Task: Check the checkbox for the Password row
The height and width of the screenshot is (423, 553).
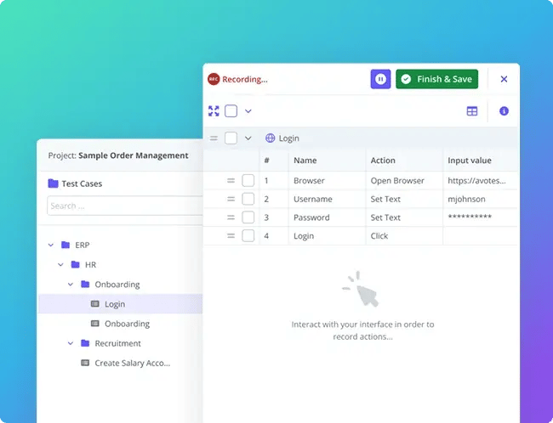Action: 248,217
